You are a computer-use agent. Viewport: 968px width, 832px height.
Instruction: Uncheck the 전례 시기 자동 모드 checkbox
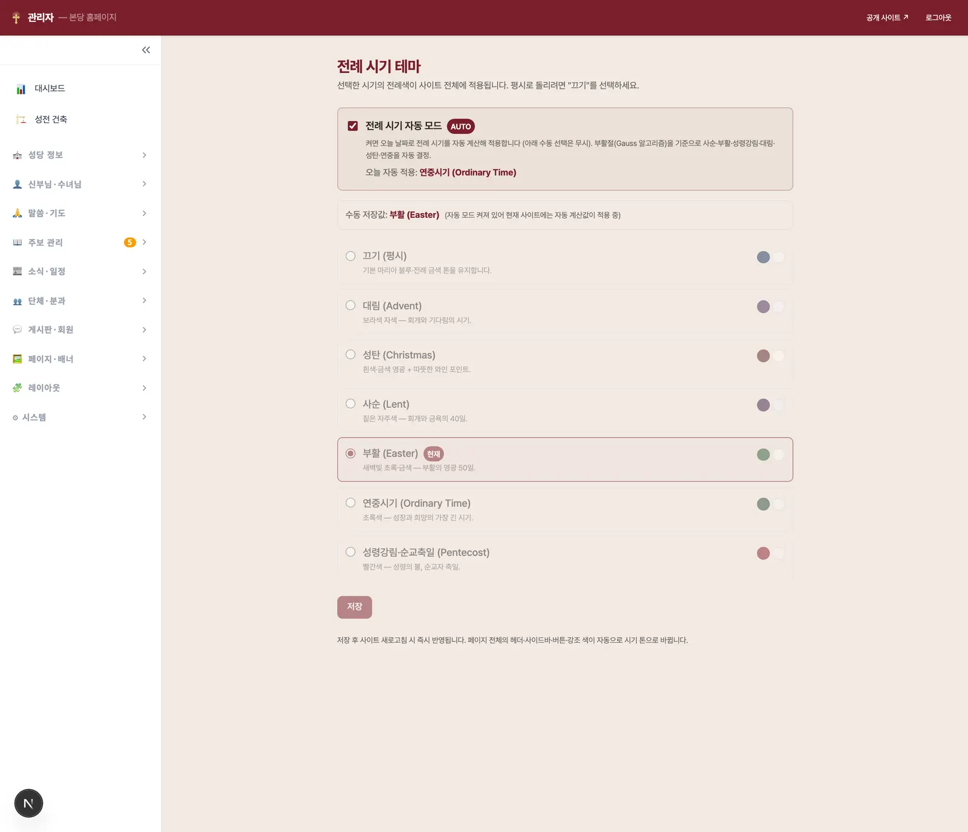[353, 126]
